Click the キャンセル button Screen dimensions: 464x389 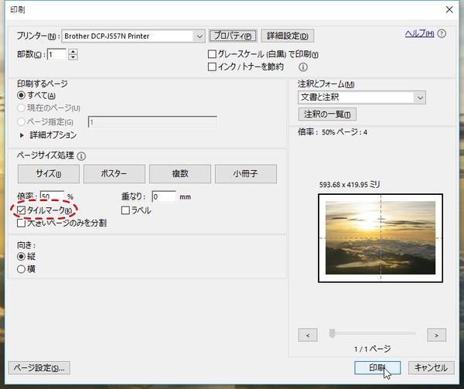[432, 367]
